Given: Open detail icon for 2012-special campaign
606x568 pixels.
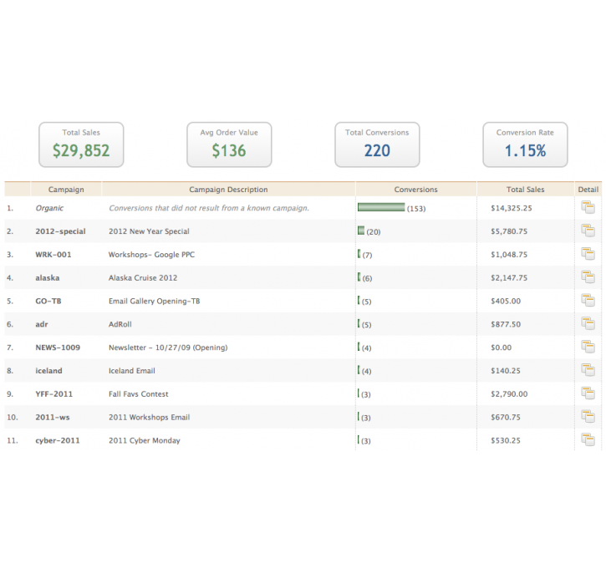Looking at the screenshot, I should click(x=588, y=231).
